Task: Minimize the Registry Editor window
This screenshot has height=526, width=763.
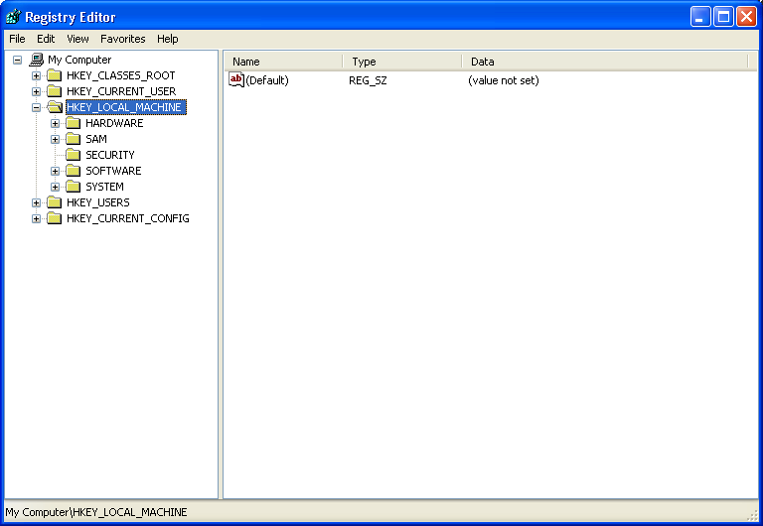Action: [700, 17]
